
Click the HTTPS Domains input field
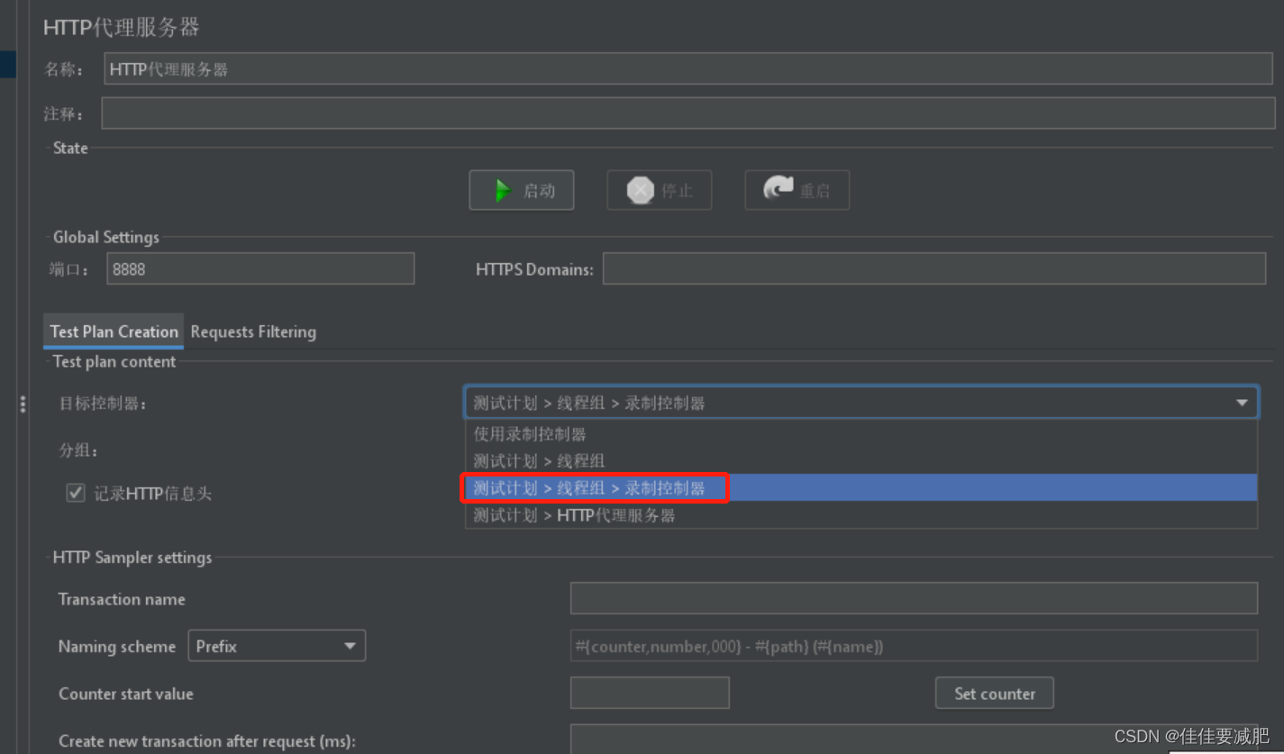point(934,268)
